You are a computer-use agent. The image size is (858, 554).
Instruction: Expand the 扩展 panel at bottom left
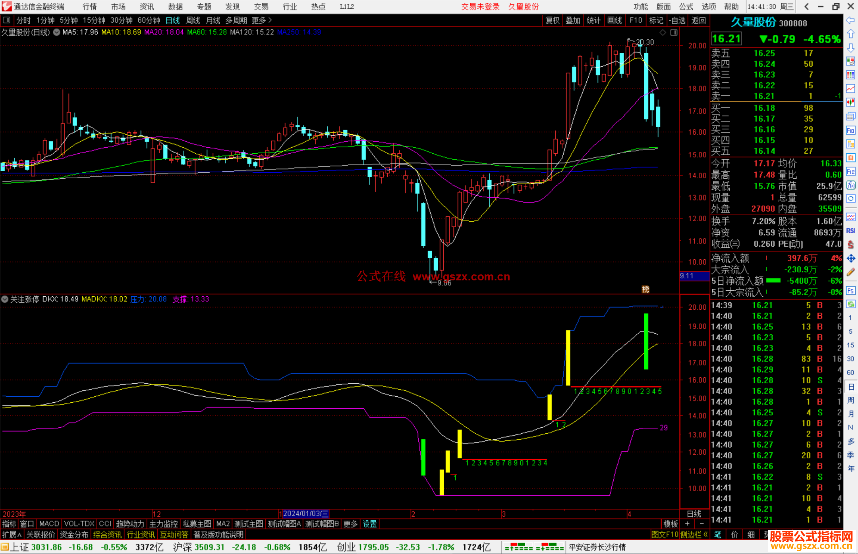(x=12, y=535)
